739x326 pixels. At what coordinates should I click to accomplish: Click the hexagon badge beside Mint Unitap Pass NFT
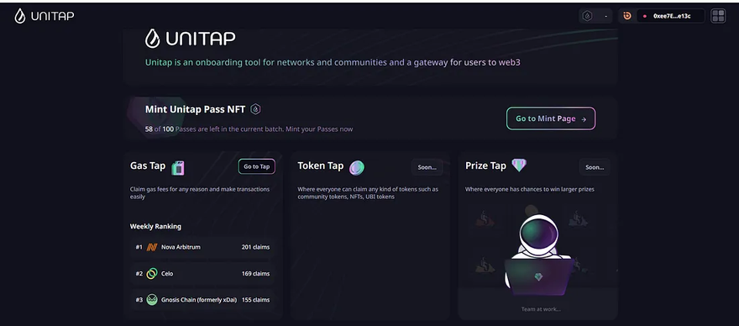pos(255,109)
